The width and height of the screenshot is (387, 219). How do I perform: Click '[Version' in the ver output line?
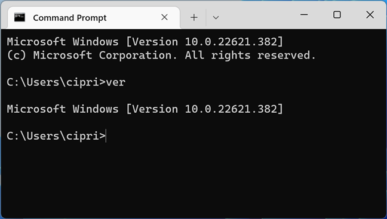152,109
